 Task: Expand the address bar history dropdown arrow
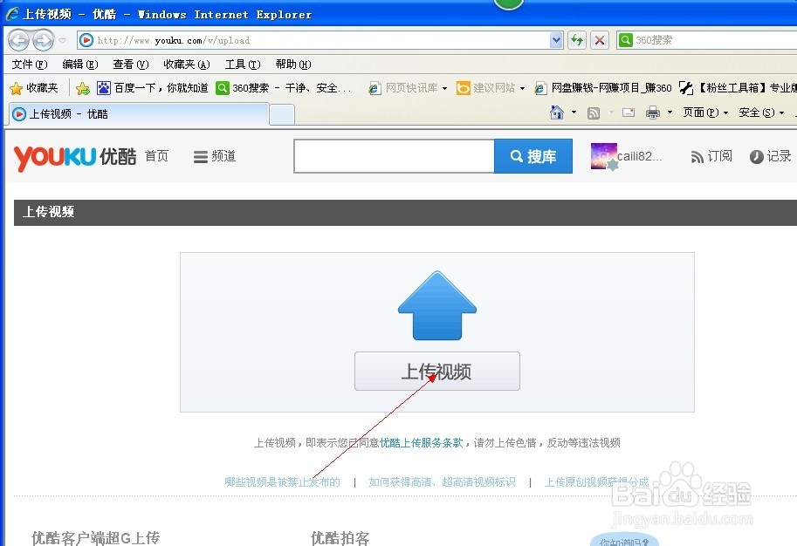point(557,40)
